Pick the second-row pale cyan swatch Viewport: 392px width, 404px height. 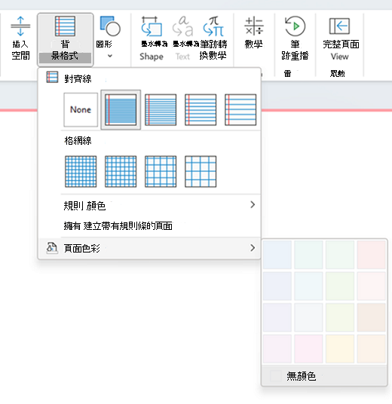click(308, 286)
